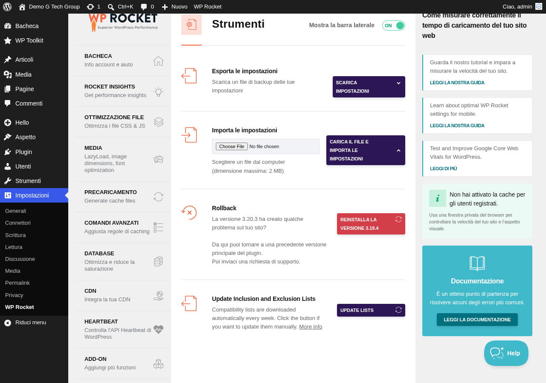Open Aspetto appearance menu
The height and width of the screenshot is (383, 546).
[x=34, y=137]
